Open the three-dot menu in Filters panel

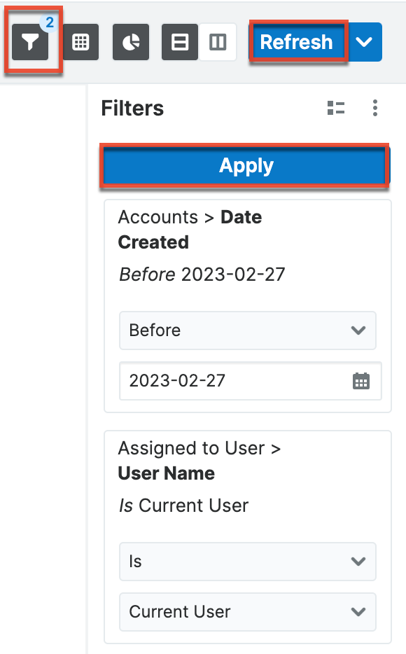pos(375,108)
